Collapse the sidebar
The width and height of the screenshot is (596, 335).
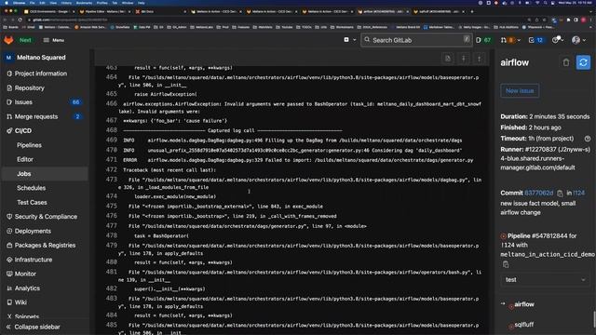[x=34, y=327]
